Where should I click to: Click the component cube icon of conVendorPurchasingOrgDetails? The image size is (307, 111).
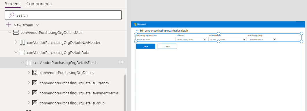(35, 73)
